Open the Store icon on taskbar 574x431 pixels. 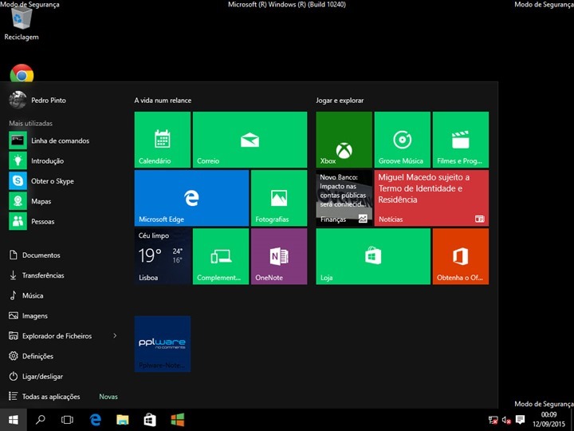click(x=150, y=420)
